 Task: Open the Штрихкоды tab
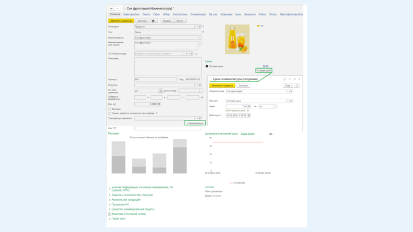[x=226, y=14]
